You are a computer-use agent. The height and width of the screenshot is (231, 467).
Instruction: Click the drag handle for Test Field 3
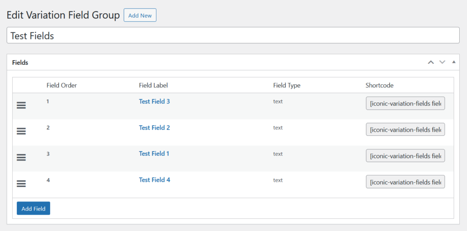(x=21, y=105)
